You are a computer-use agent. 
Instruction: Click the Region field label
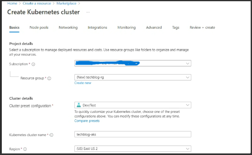coord(14,149)
